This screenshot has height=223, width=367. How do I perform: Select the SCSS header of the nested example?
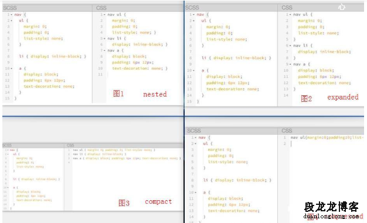tap(10, 8)
